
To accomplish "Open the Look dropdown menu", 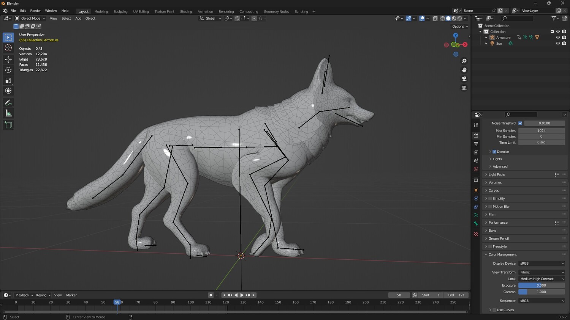I will click(541, 279).
